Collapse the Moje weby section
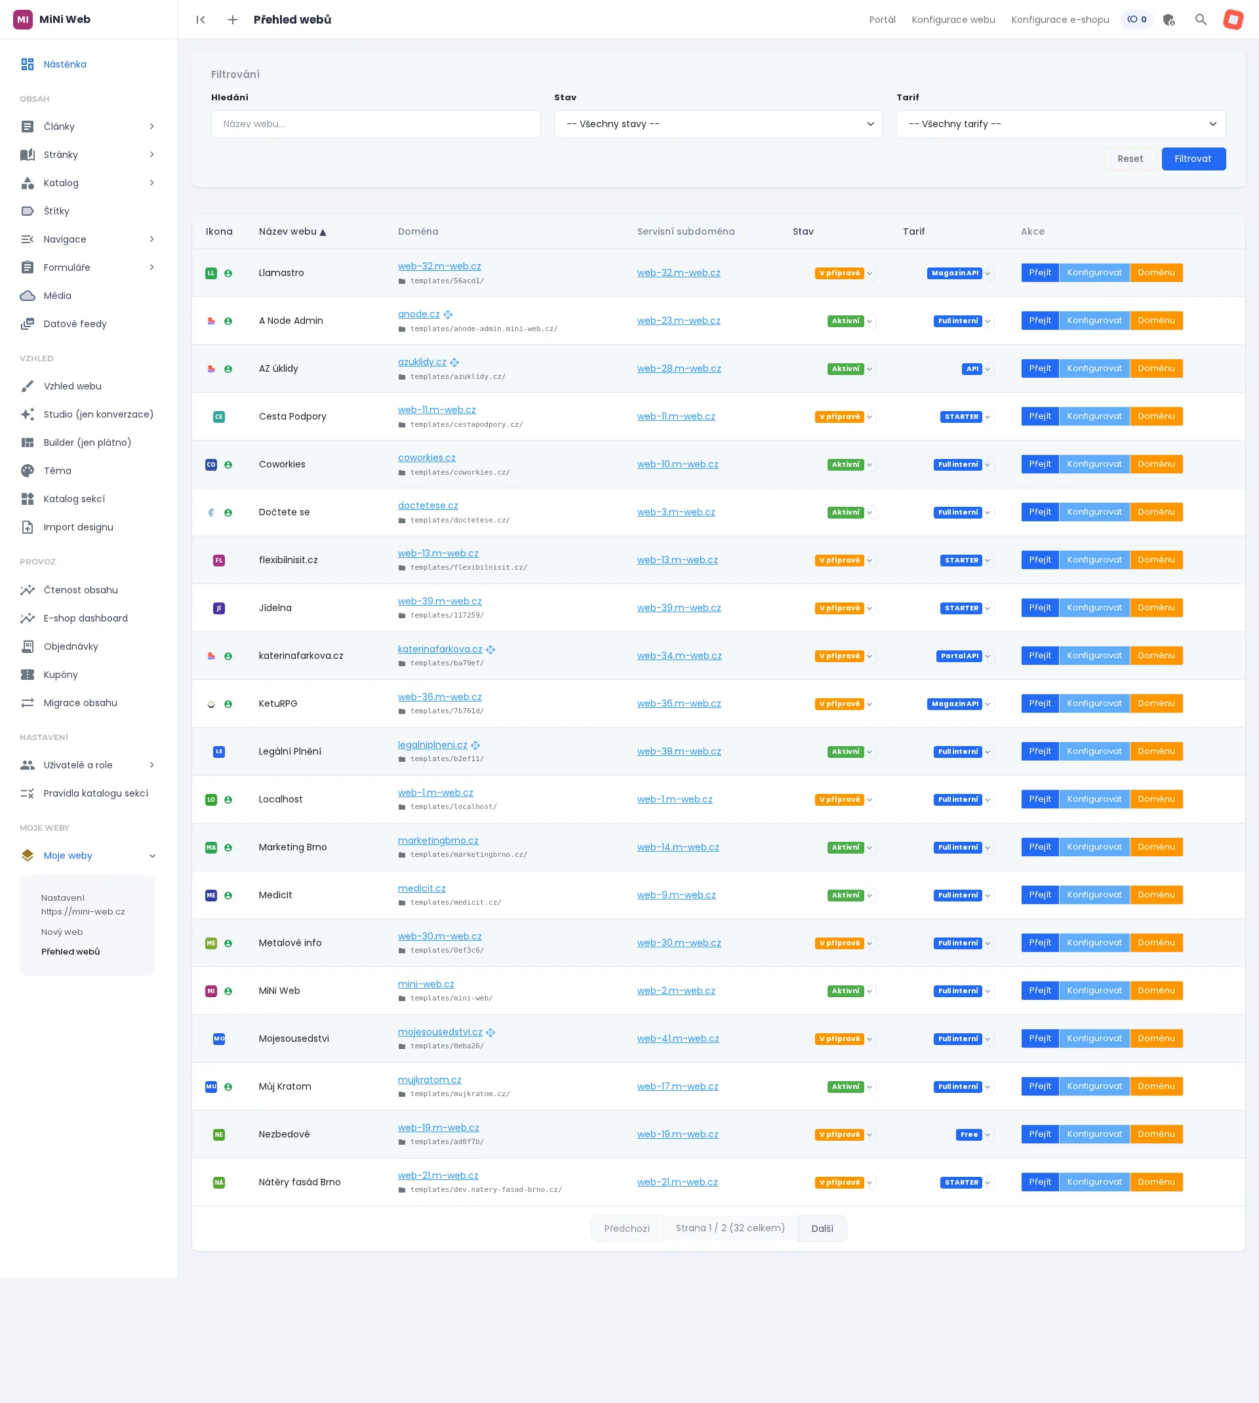 tap(152, 856)
